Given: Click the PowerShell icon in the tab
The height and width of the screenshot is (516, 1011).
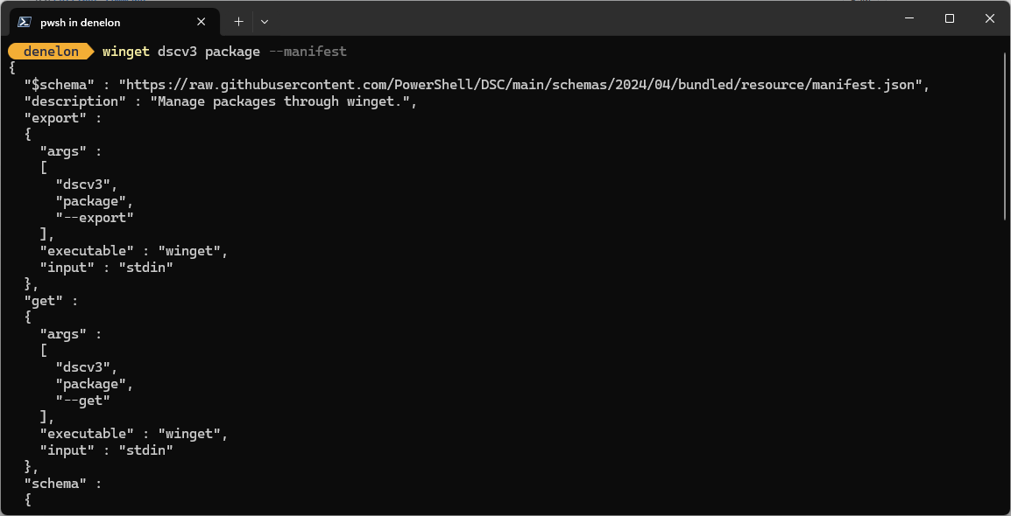Looking at the screenshot, I should (25, 22).
